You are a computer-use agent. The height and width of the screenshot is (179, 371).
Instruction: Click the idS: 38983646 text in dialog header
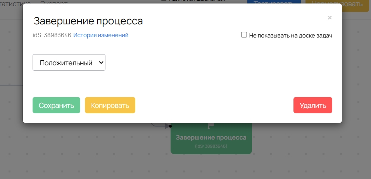tap(52, 35)
